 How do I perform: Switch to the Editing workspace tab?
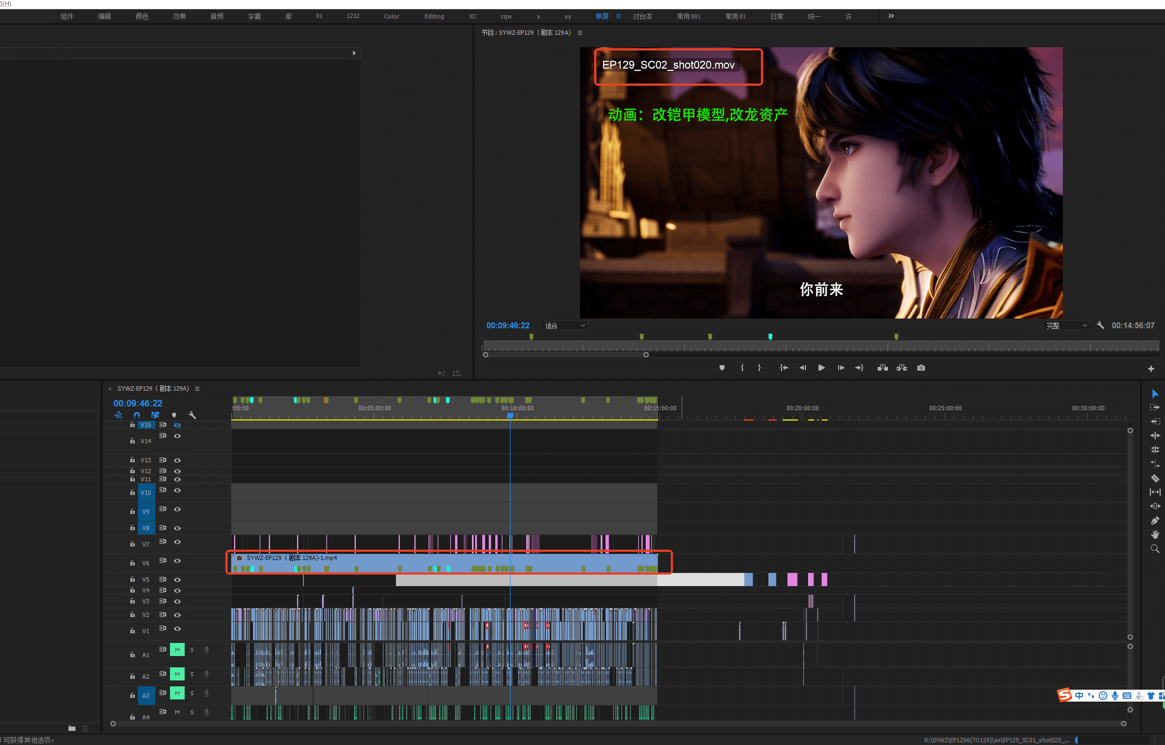click(x=434, y=16)
